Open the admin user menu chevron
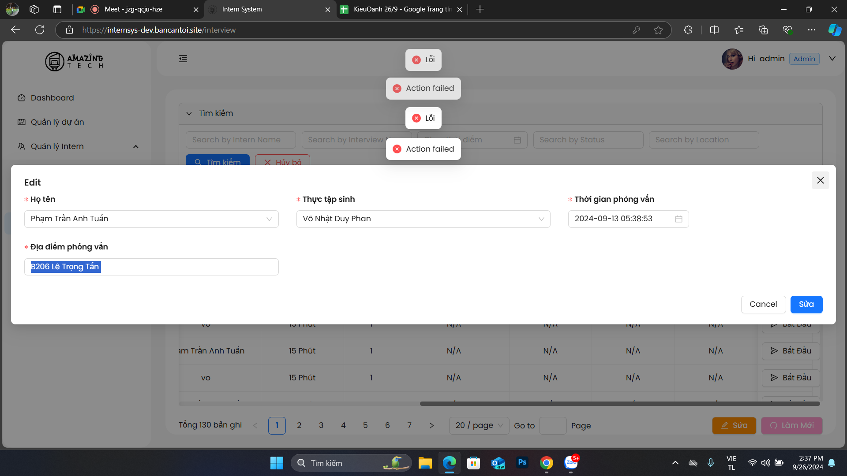The height and width of the screenshot is (476, 847). coord(832,59)
